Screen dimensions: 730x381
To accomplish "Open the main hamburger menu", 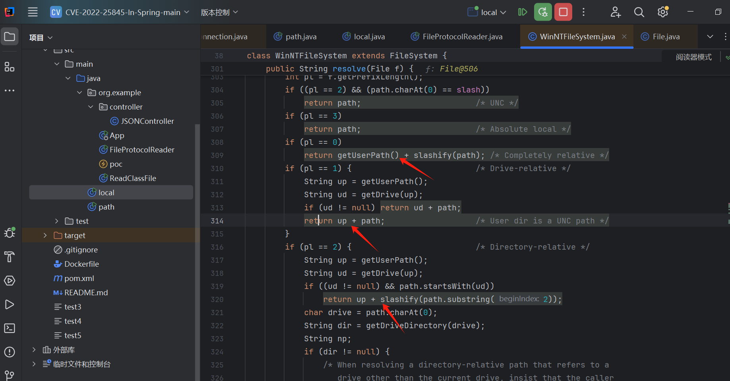I will click(x=33, y=12).
